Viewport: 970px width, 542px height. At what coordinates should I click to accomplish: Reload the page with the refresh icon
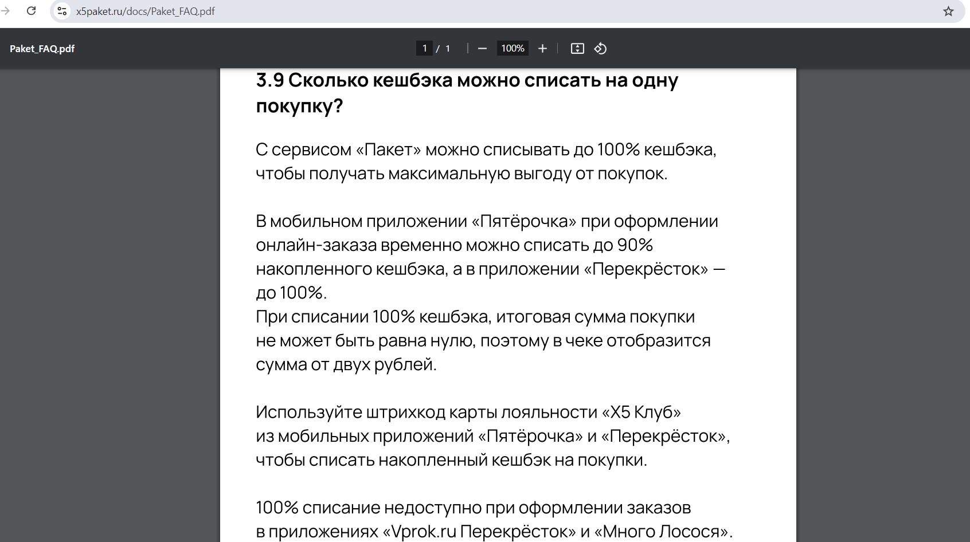pyautogui.click(x=32, y=11)
